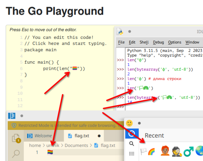Select the Recent clock category in emoji picker
Viewport: 203px width, 161px height.
[x=132, y=133]
